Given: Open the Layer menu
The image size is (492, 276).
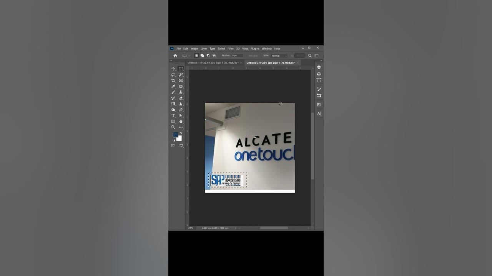Looking at the screenshot, I should click(204, 49).
